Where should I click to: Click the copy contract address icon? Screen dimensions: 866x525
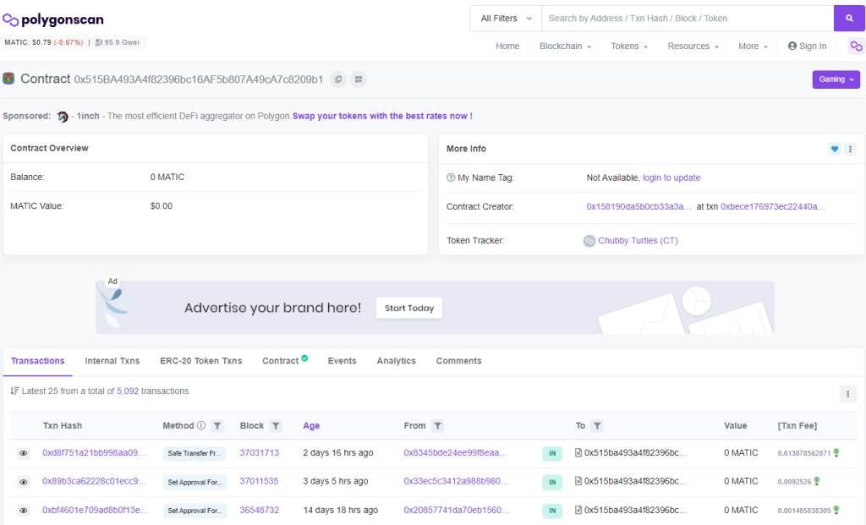(x=338, y=79)
